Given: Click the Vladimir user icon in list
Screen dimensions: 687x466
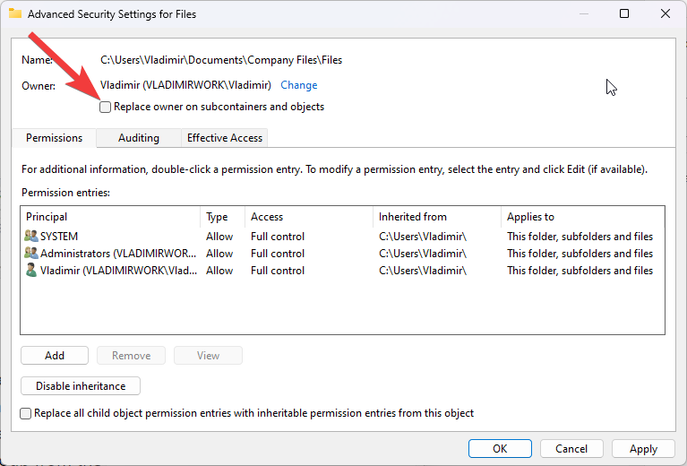Looking at the screenshot, I should coord(31,271).
